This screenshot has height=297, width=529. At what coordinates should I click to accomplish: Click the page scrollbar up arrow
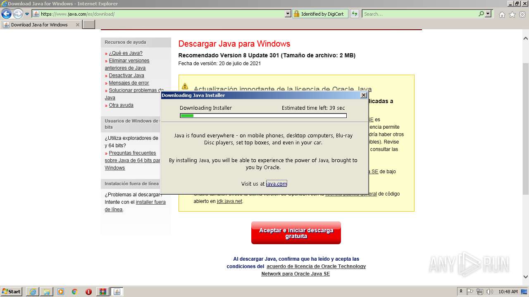(526, 38)
